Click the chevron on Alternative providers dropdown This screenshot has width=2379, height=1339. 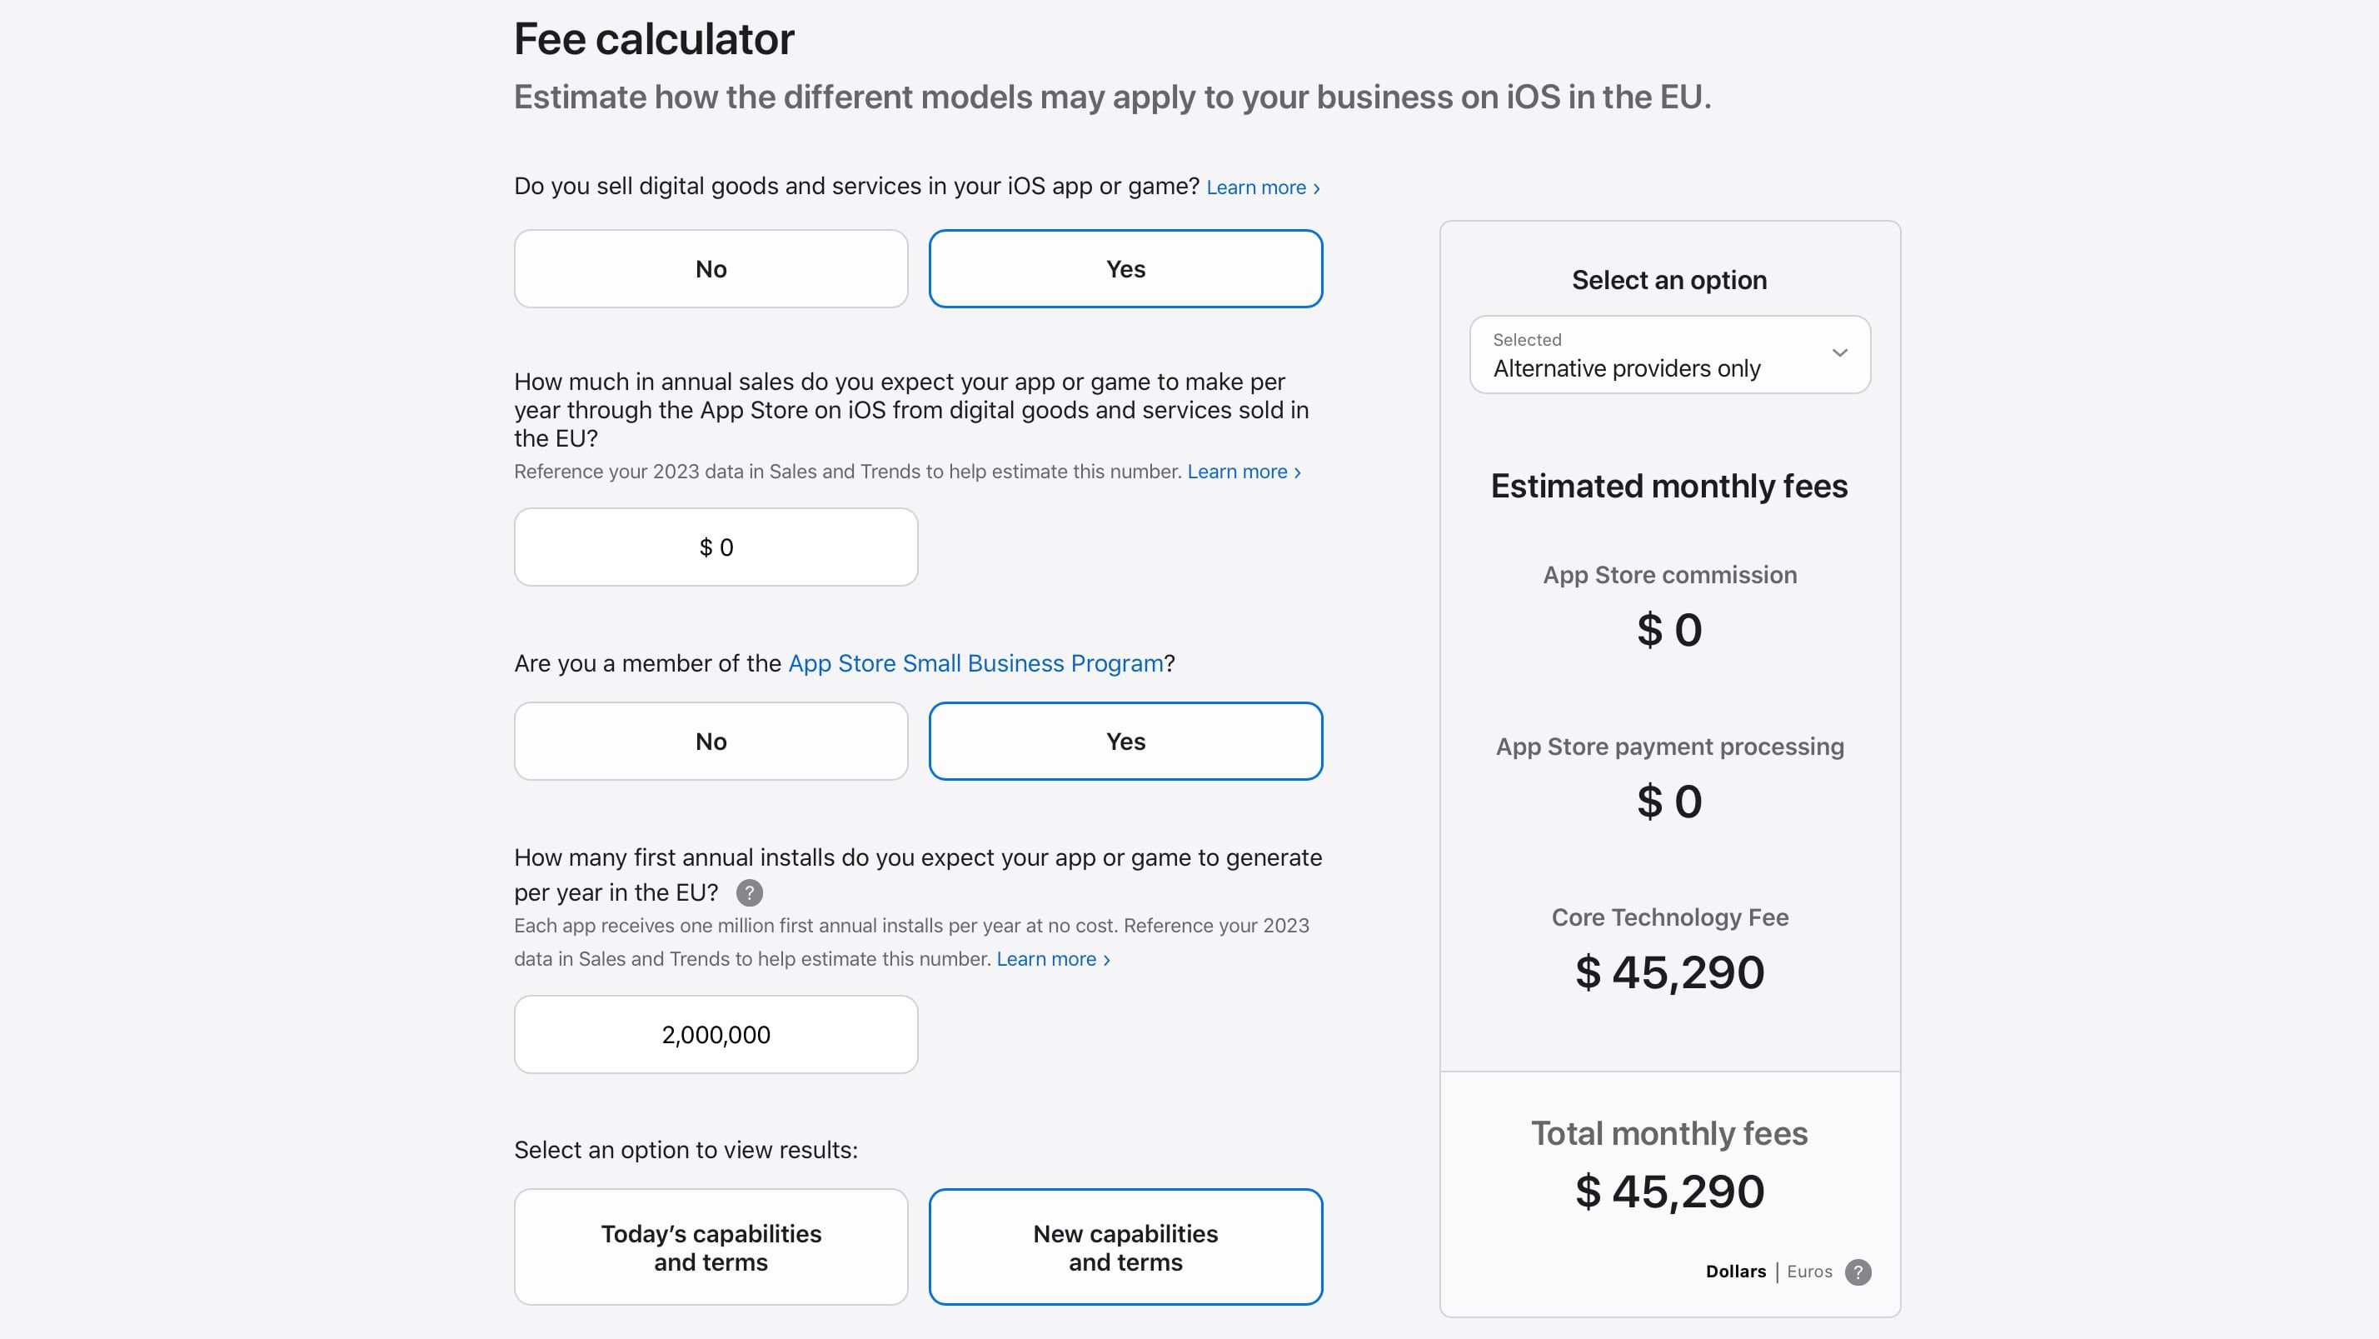(1838, 353)
